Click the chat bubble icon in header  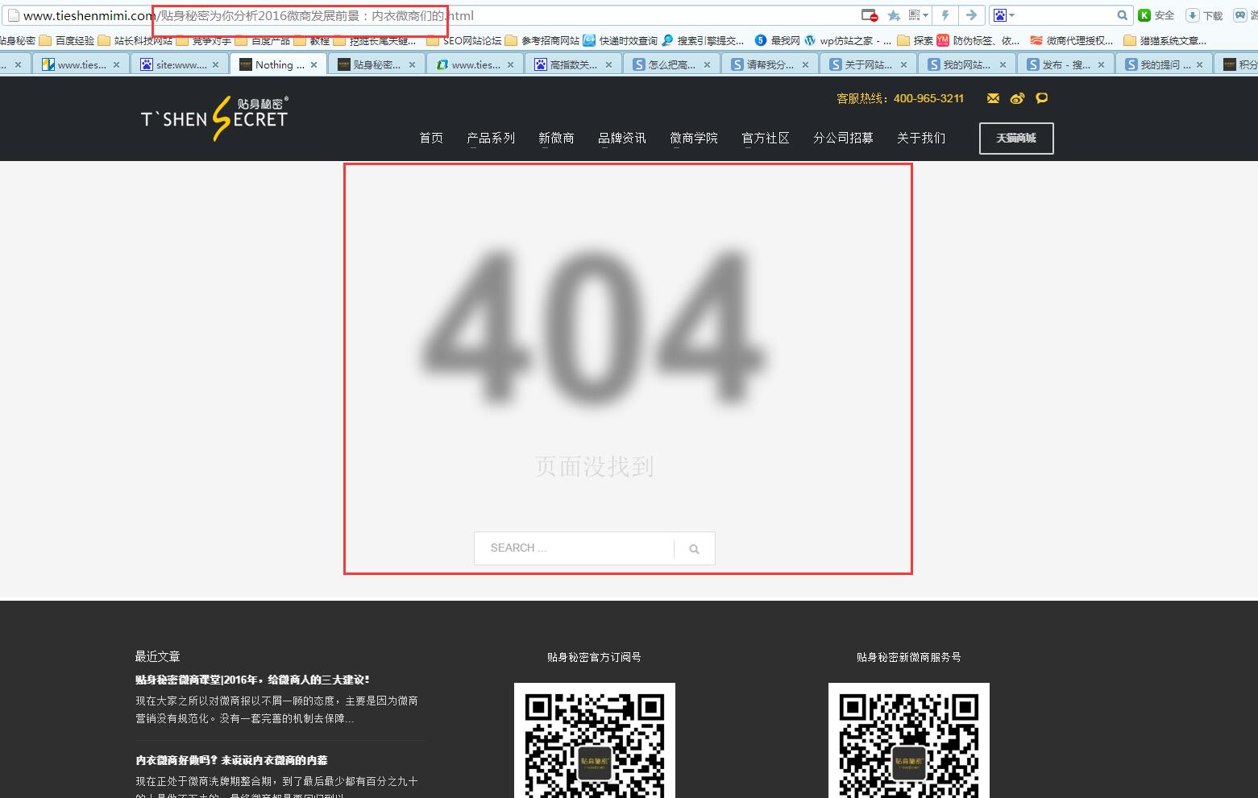pos(1042,98)
